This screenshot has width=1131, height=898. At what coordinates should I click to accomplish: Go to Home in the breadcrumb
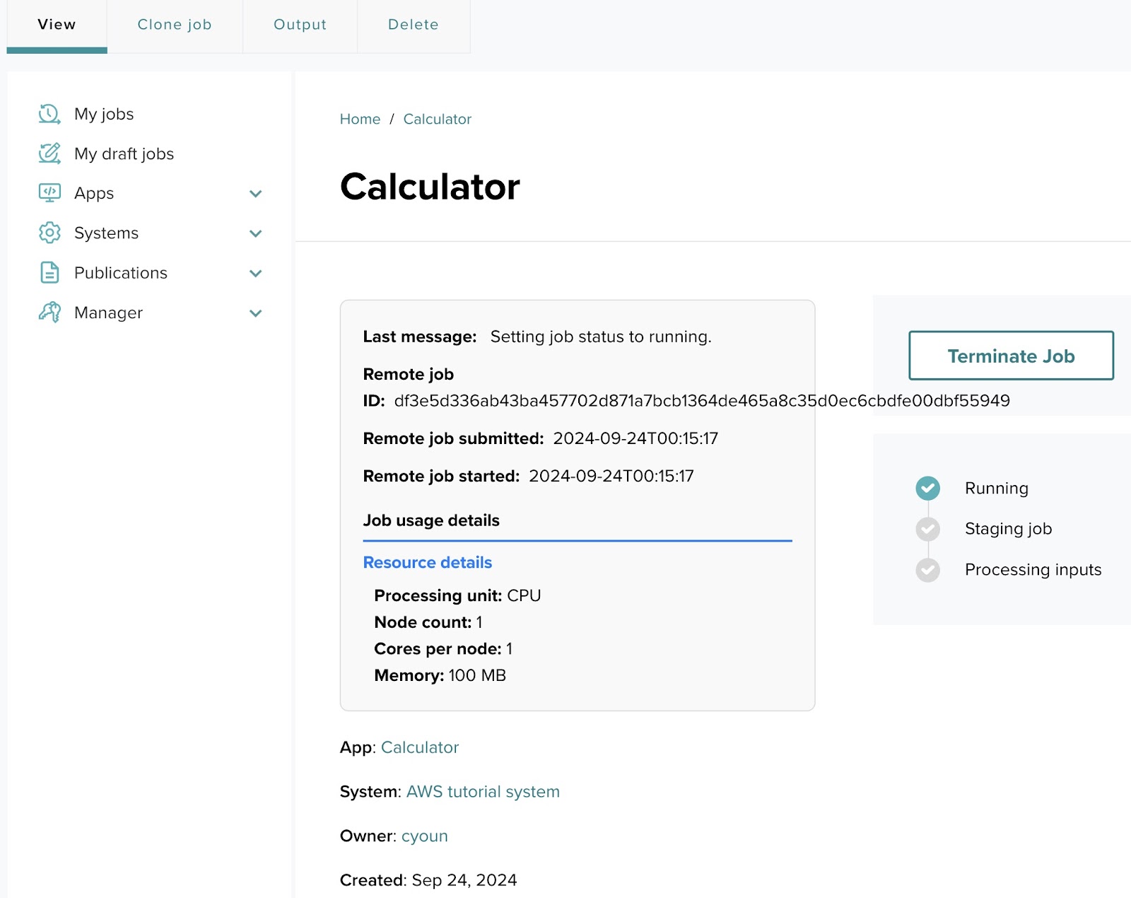(x=360, y=119)
